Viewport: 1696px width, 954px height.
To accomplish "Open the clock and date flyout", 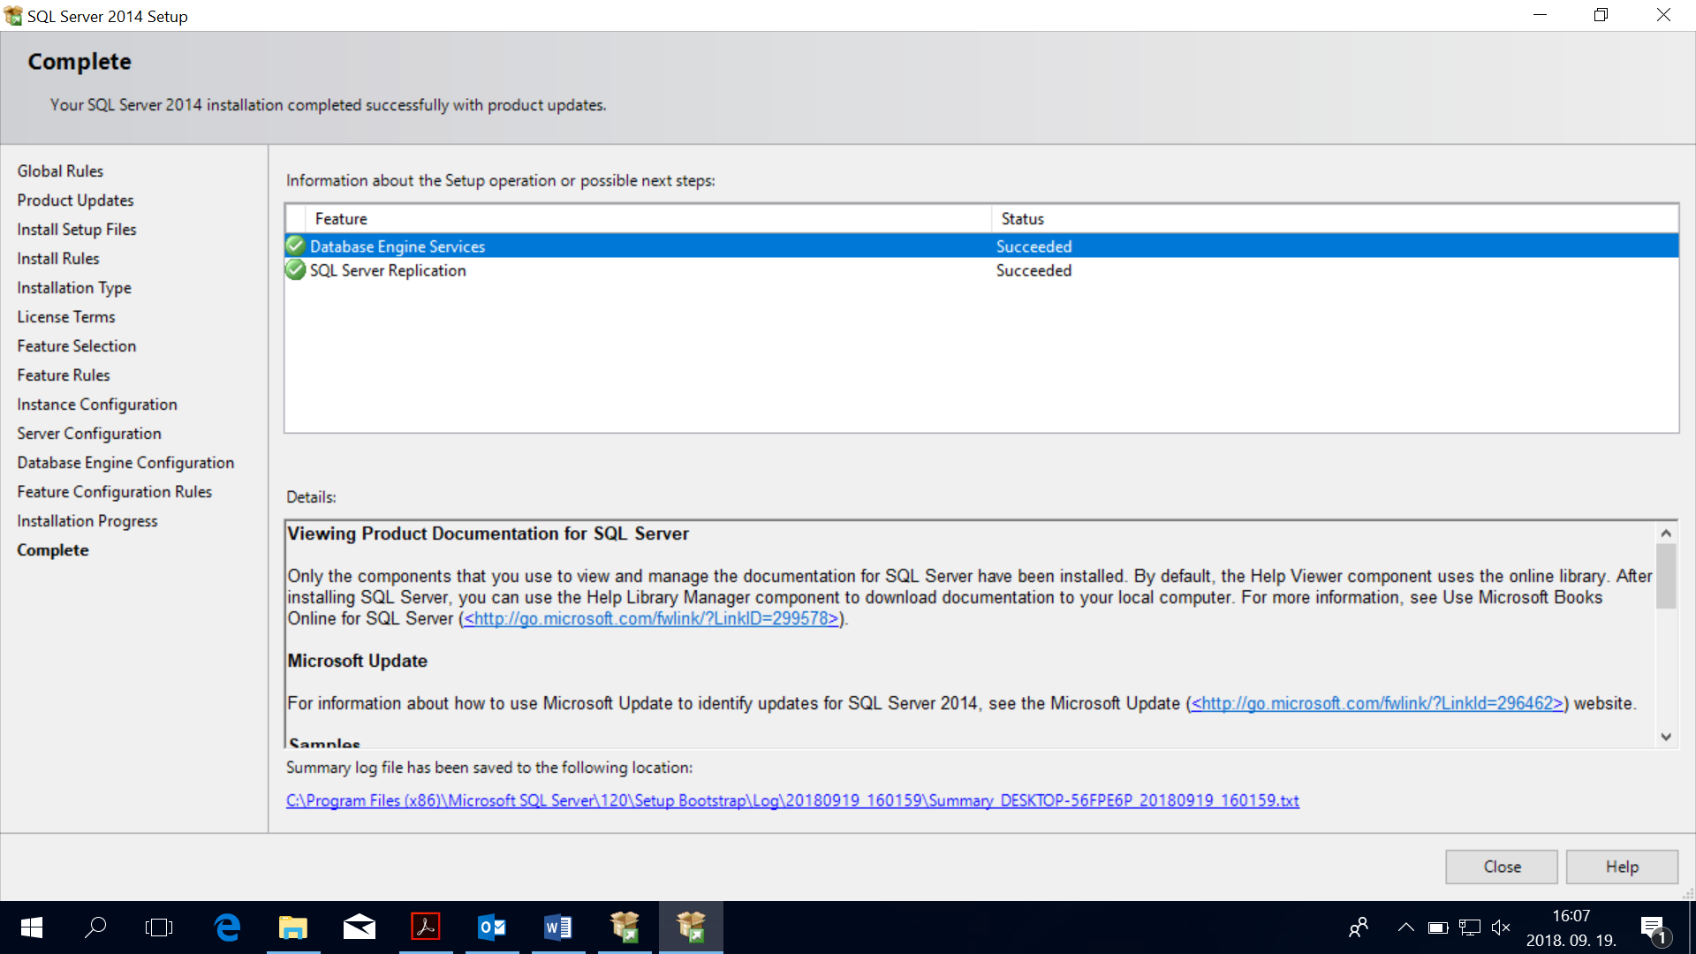I will pyautogui.click(x=1571, y=927).
